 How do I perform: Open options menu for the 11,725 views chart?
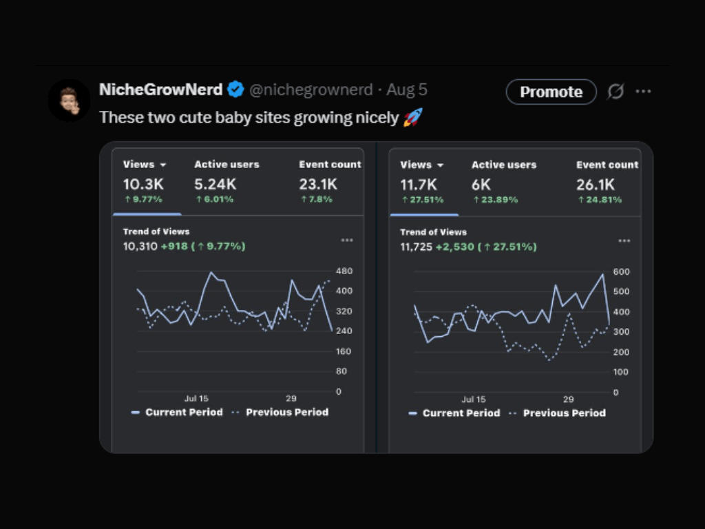624,240
